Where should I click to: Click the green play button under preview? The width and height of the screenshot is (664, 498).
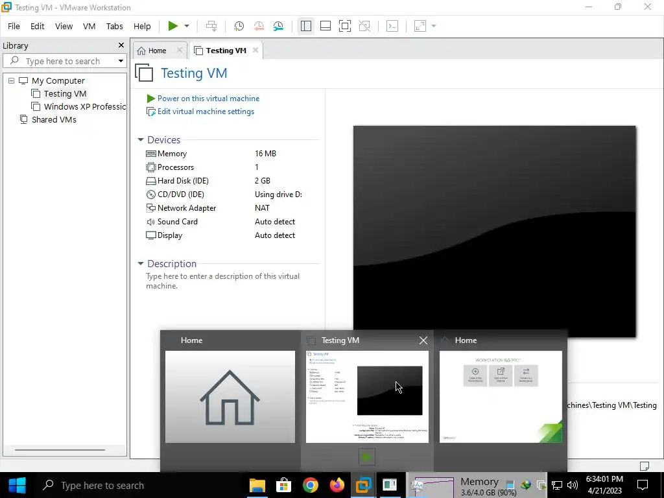(367, 457)
